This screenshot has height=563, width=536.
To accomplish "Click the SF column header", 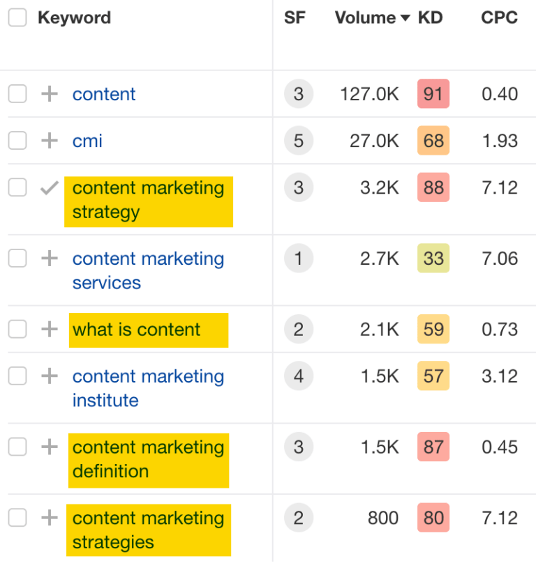I will tap(295, 18).
